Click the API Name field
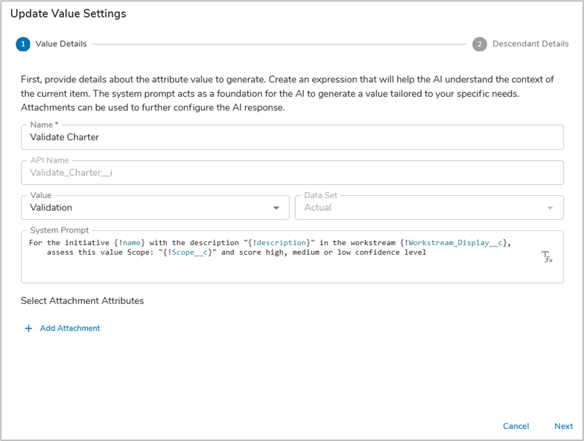 292,173
